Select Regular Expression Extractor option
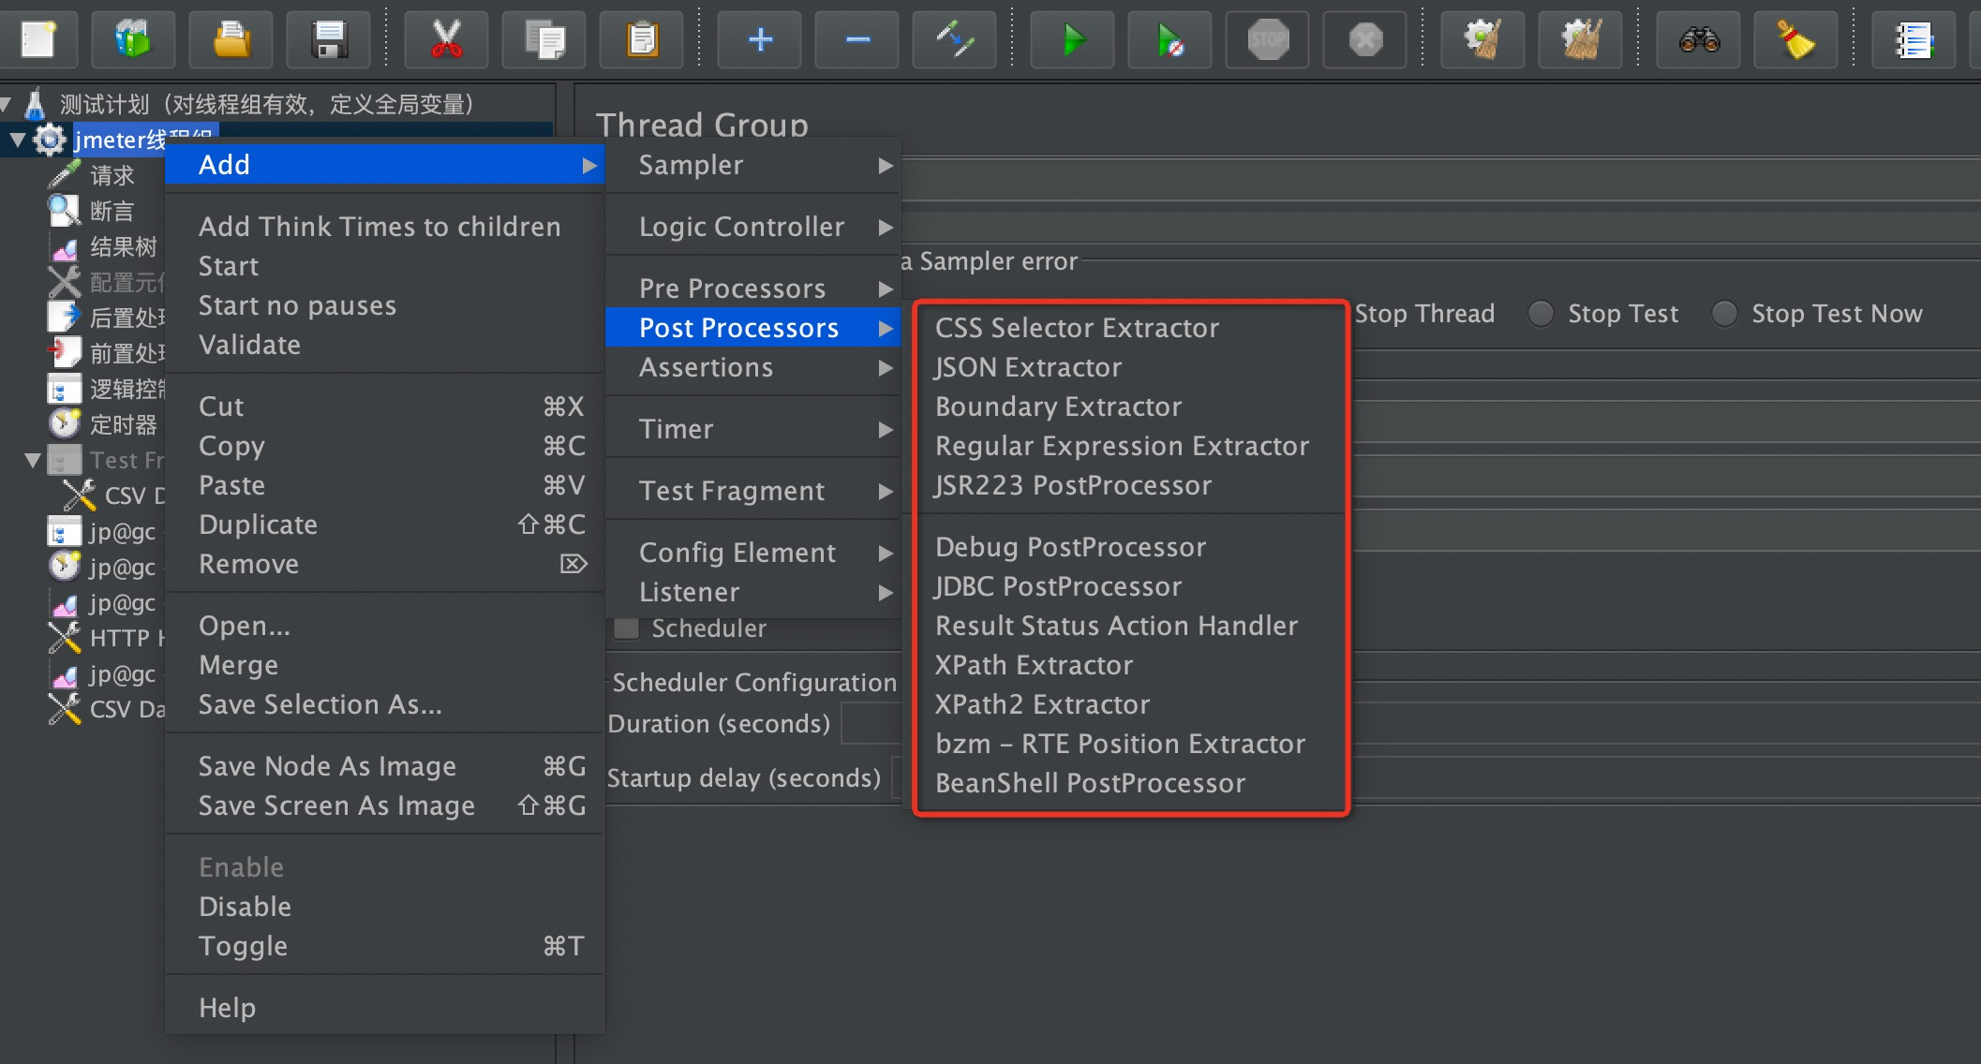 pyautogui.click(x=1120, y=446)
